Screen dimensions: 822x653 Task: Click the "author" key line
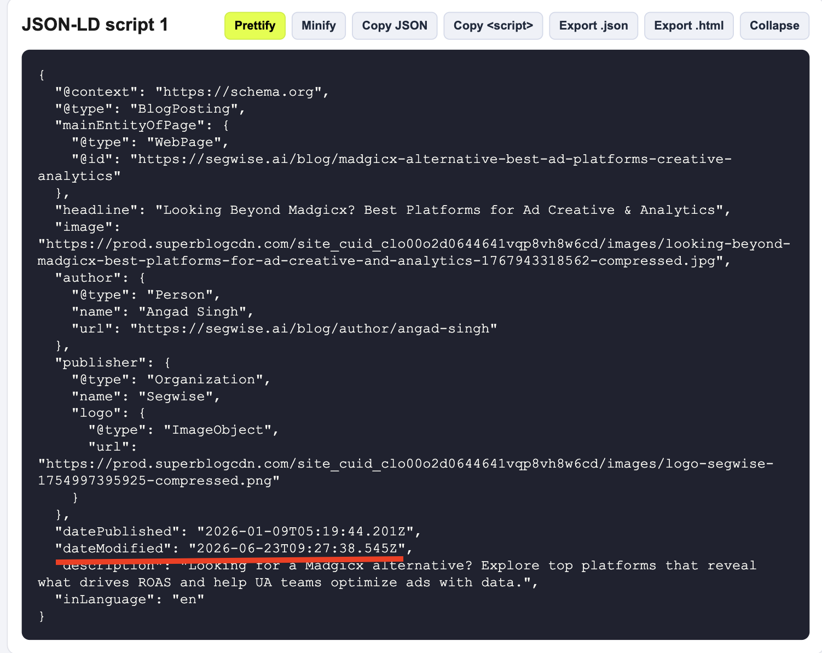[x=100, y=278]
